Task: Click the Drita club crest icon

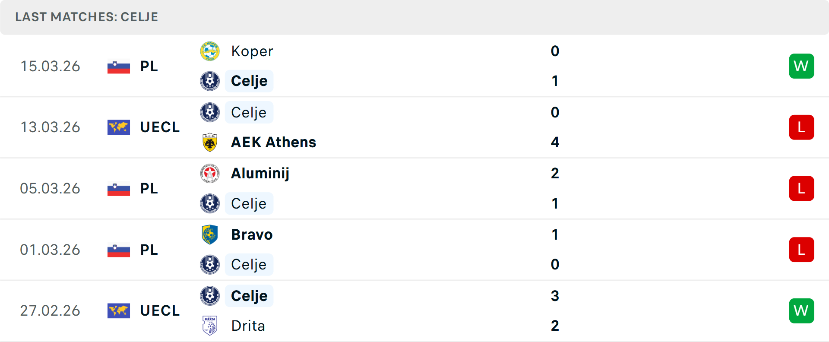Action: 210,326
